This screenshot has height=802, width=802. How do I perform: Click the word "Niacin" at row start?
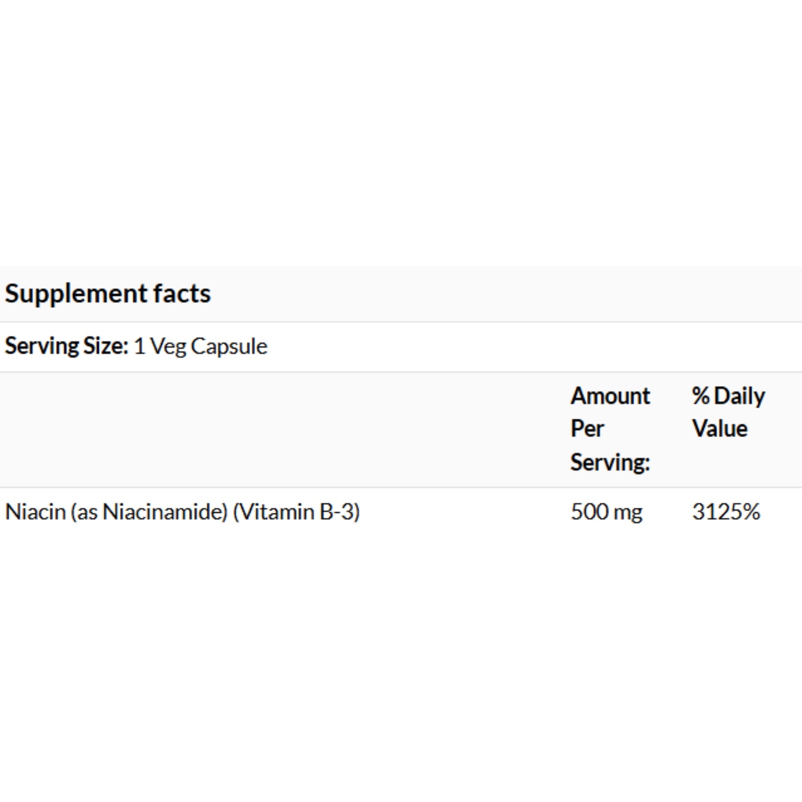click(35, 512)
